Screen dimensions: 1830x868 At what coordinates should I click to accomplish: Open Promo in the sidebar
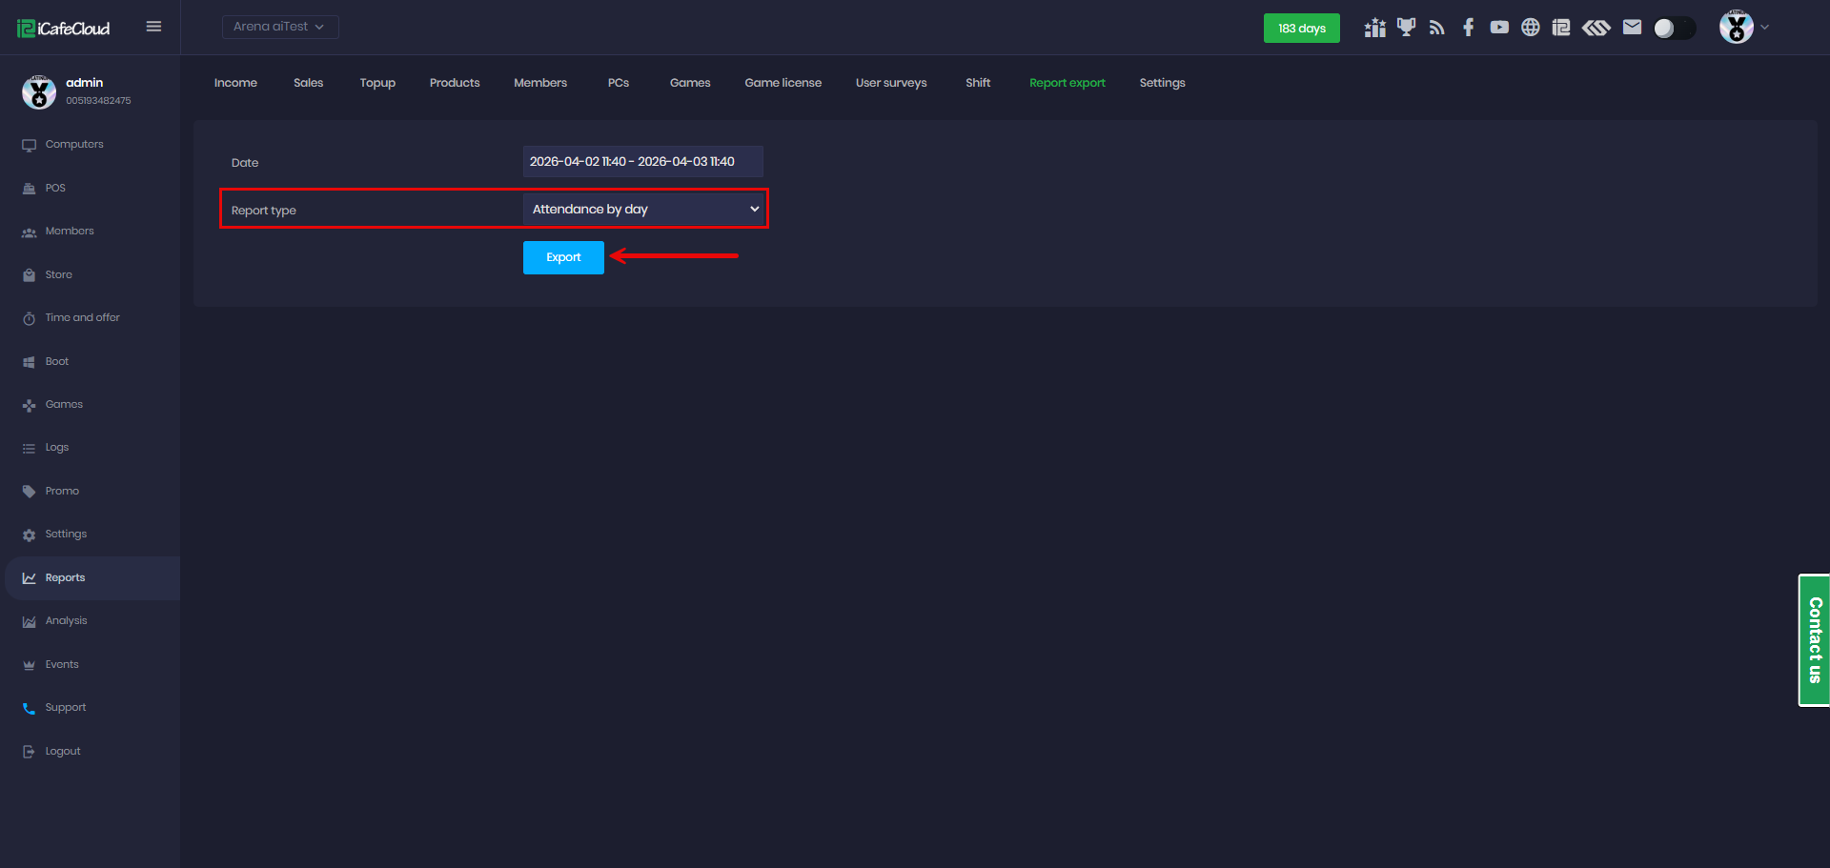[62, 492]
